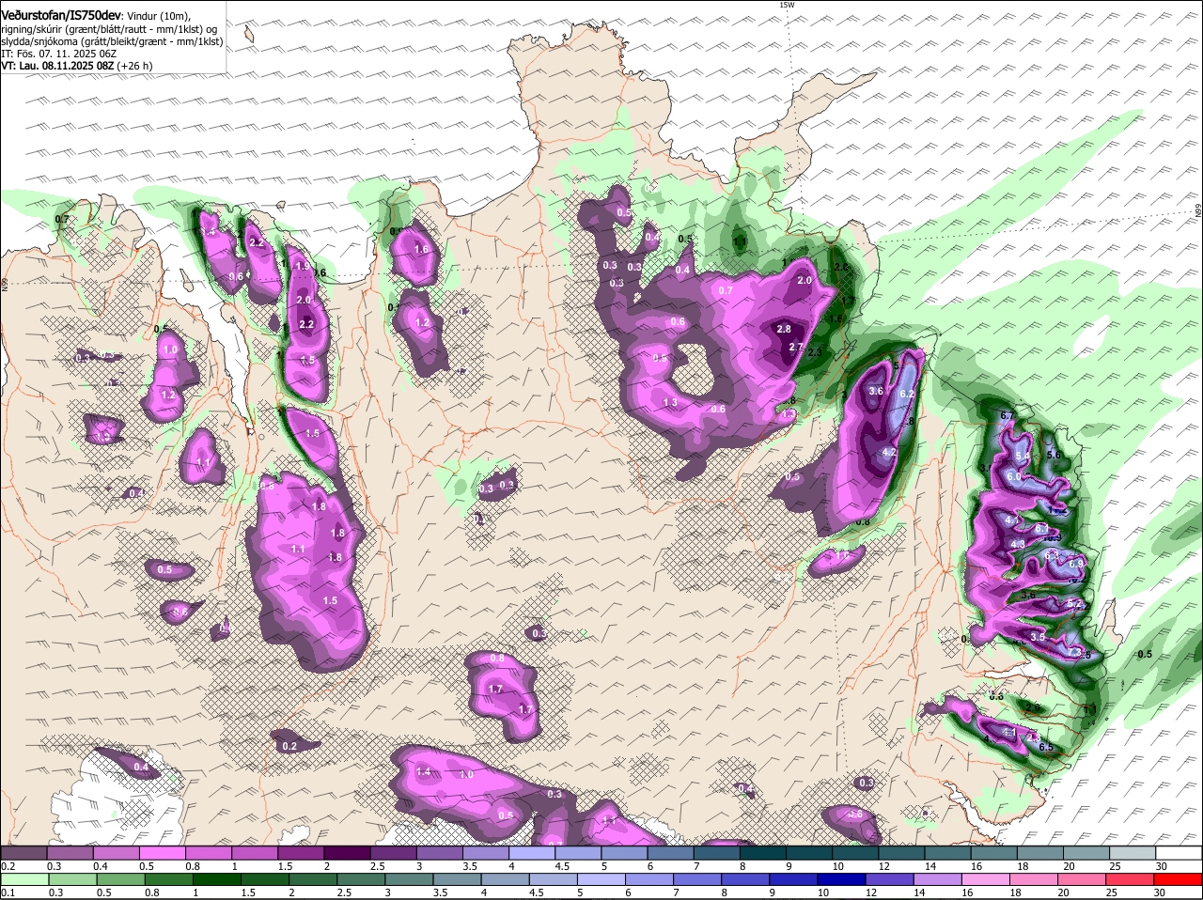Click the 6.1 precipitation value on the map

coord(1041,529)
